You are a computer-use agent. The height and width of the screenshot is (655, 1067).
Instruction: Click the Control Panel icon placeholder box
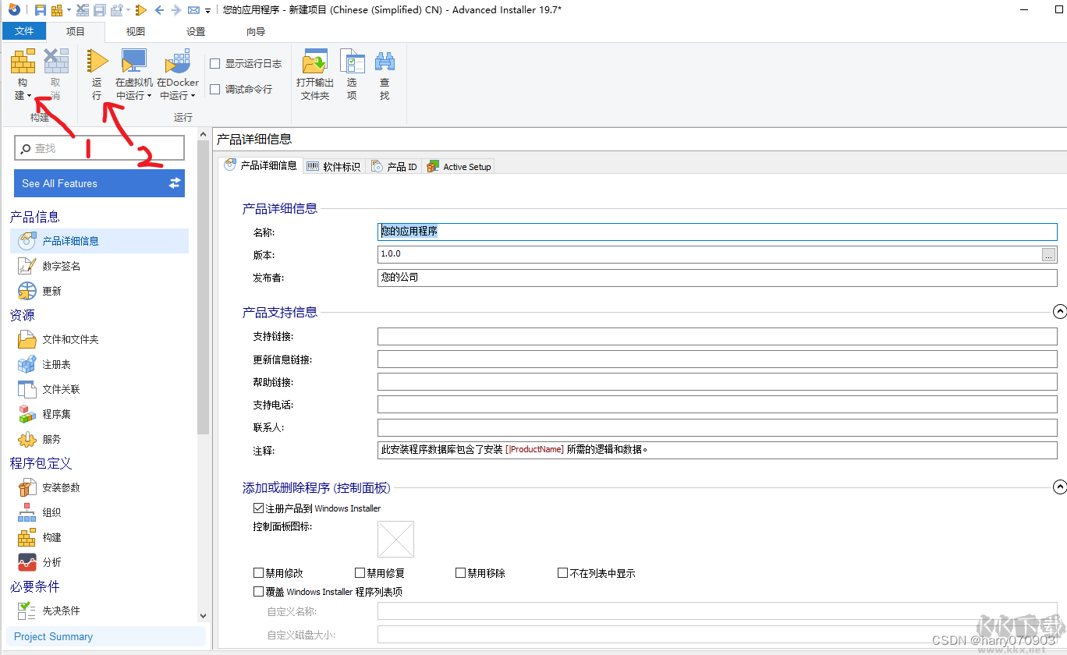pos(395,539)
